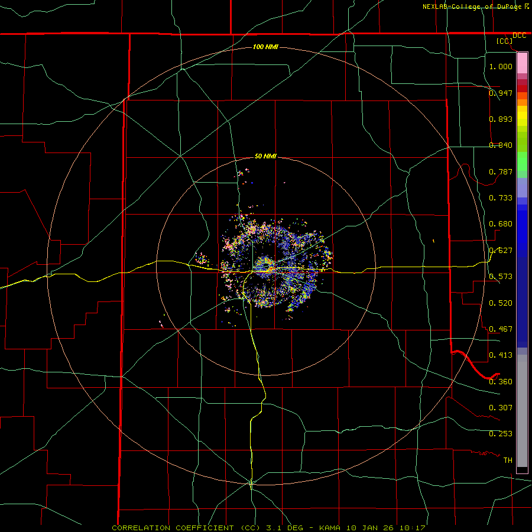Click the "100 NMI" range ring label
Viewport: 532px width, 532px height.
click(x=265, y=47)
